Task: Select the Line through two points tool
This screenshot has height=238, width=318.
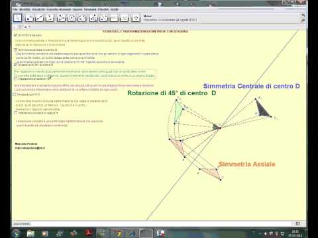Action: [40, 18]
